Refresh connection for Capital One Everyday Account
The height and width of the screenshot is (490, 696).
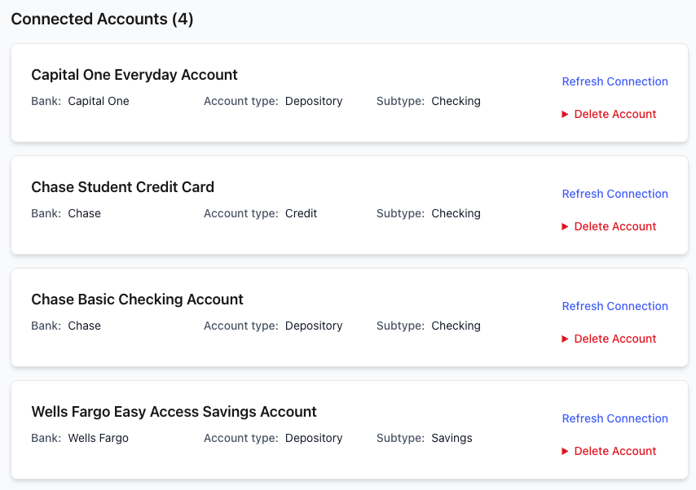615,81
